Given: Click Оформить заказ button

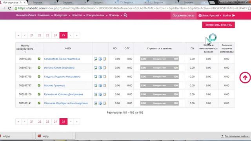Looking at the screenshot, I should pyautogui.click(x=184, y=16).
